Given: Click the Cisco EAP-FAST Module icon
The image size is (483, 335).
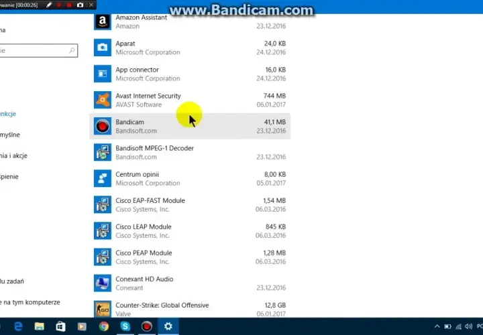Looking at the screenshot, I should pyautogui.click(x=103, y=204).
